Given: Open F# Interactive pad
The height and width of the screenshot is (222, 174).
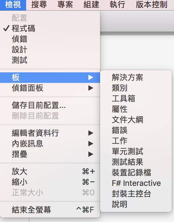Looking at the screenshot, I should 136,183.
